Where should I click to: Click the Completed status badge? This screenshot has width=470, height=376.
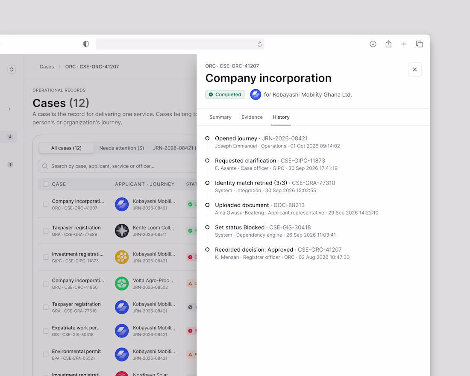[x=225, y=94]
